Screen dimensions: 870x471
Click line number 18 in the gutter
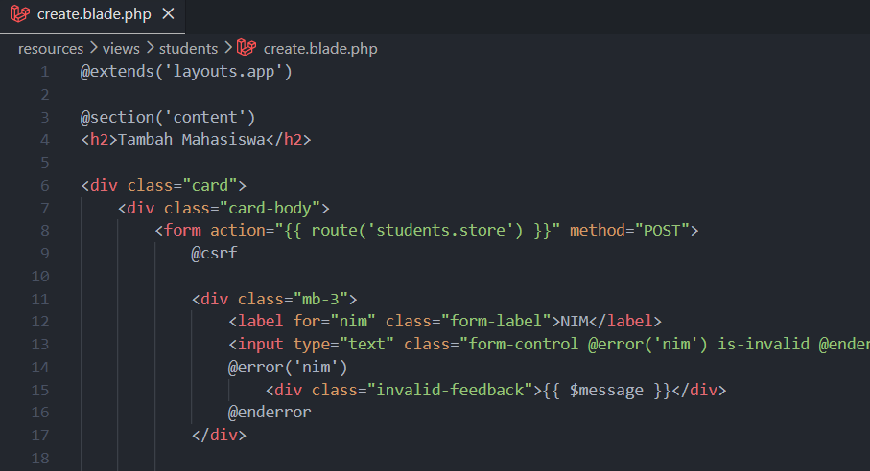click(x=40, y=459)
